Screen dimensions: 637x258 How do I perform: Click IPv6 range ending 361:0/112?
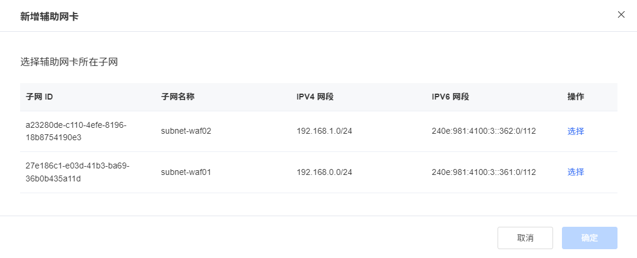[x=484, y=172]
